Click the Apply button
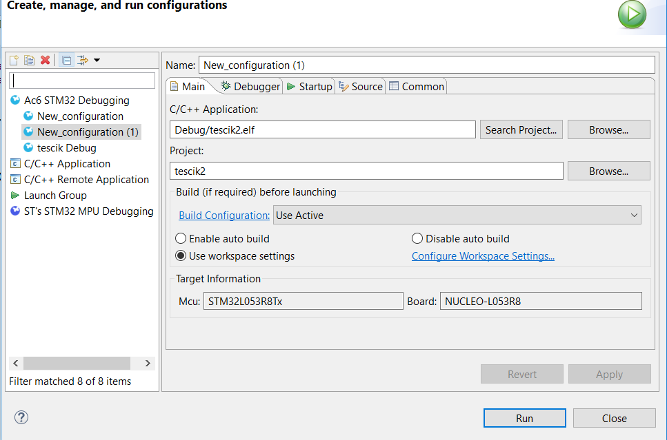Image resolution: width=667 pixels, height=440 pixels. 610,374
